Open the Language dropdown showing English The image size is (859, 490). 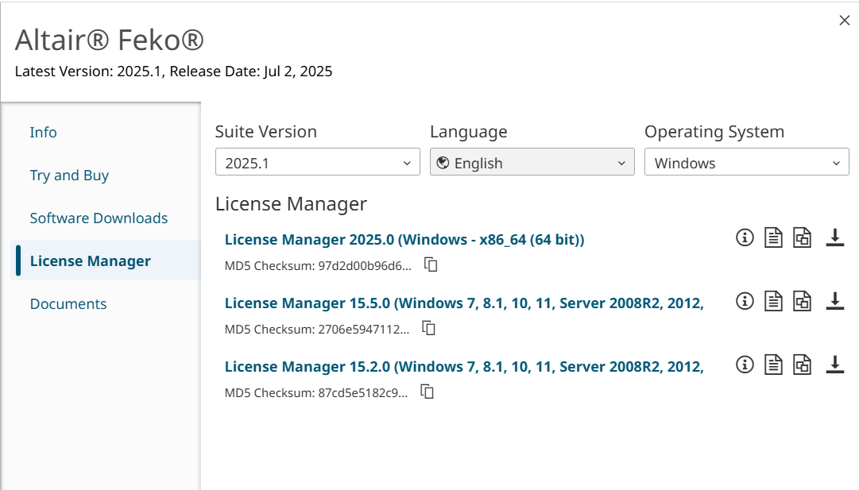pyautogui.click(x=532, y=162)
